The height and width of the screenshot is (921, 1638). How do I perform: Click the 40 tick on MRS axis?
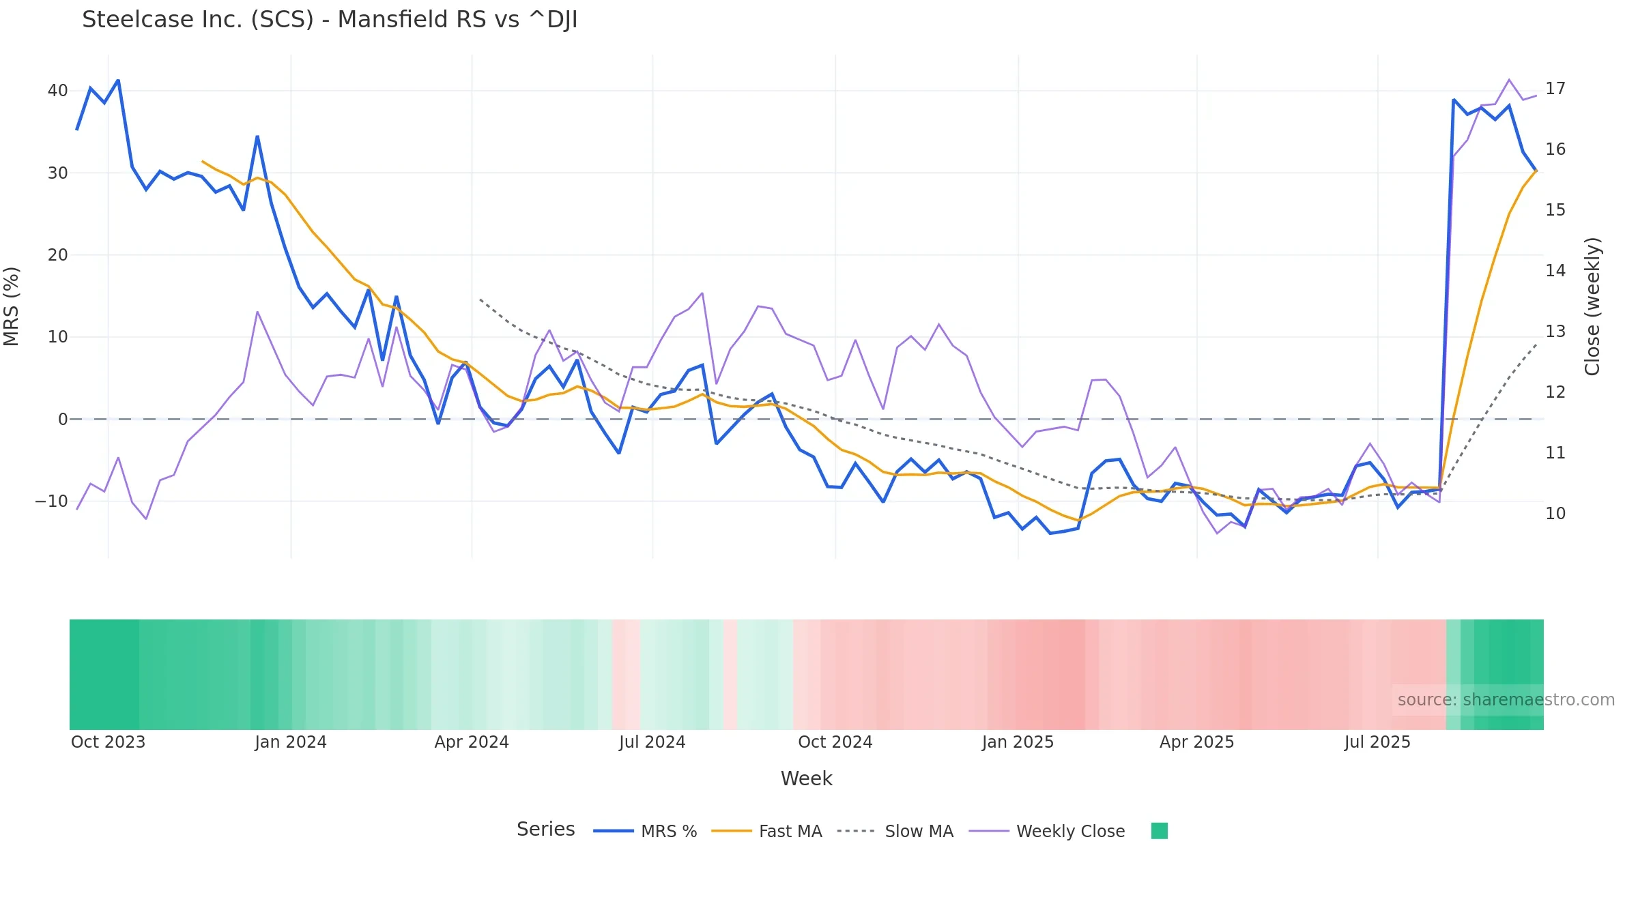57,91
